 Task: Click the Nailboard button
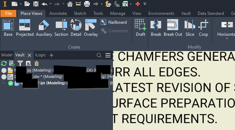[114, 22]
